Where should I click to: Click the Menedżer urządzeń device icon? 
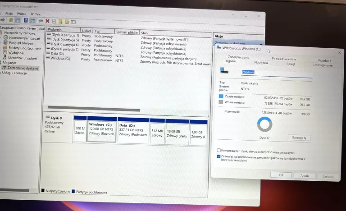click(x=5, y=58)
